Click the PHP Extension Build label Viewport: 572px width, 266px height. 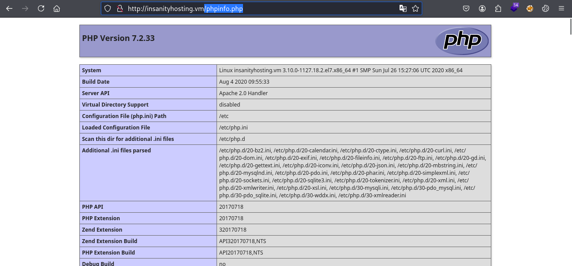108,253
